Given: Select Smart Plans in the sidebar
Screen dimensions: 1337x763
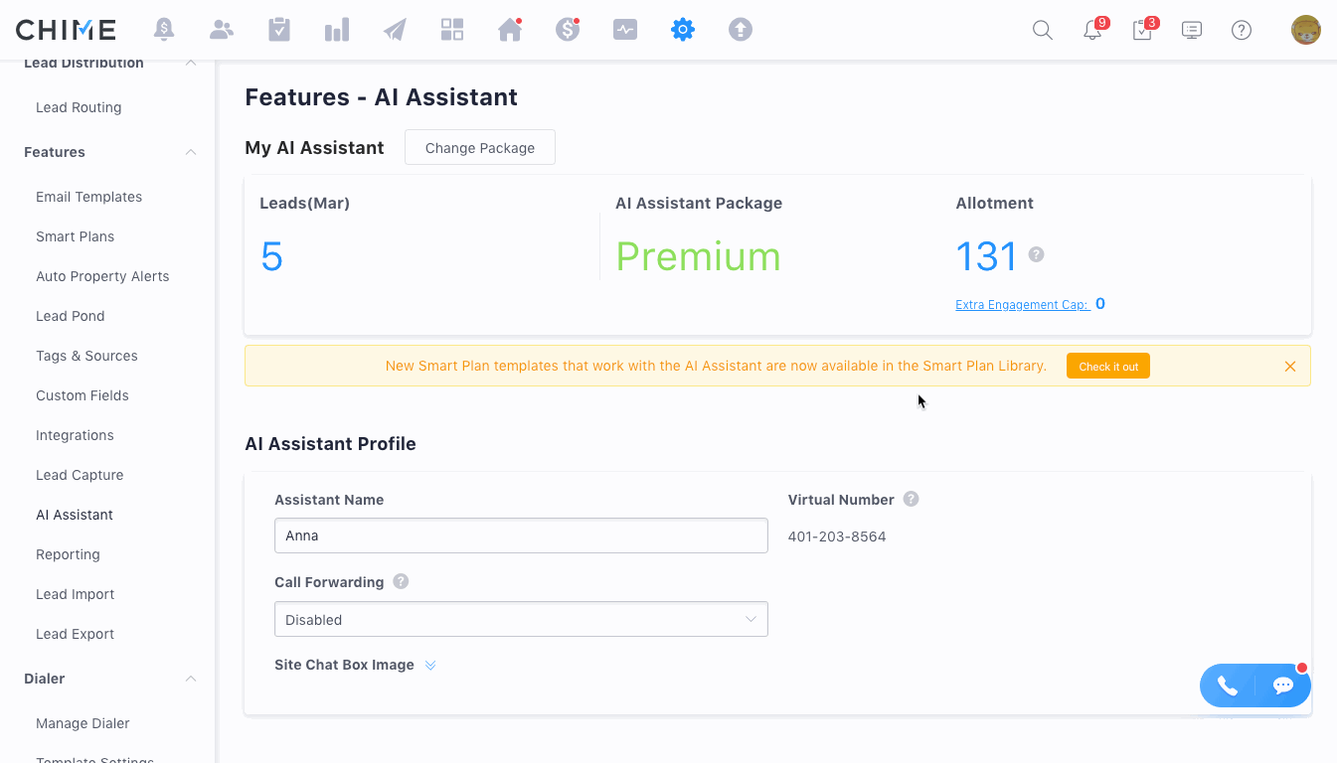Looking at the screenshot, I should pos(75,236).
